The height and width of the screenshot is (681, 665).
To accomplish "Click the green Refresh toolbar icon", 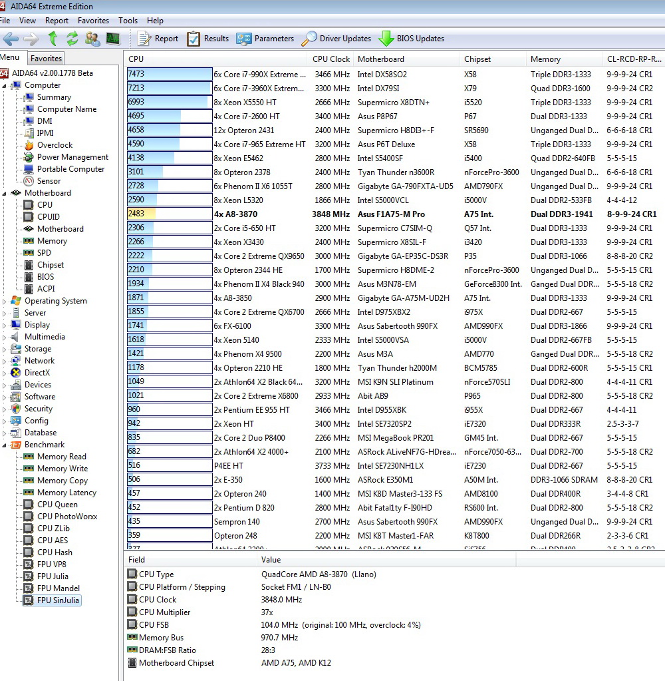I will pos(72,39).
